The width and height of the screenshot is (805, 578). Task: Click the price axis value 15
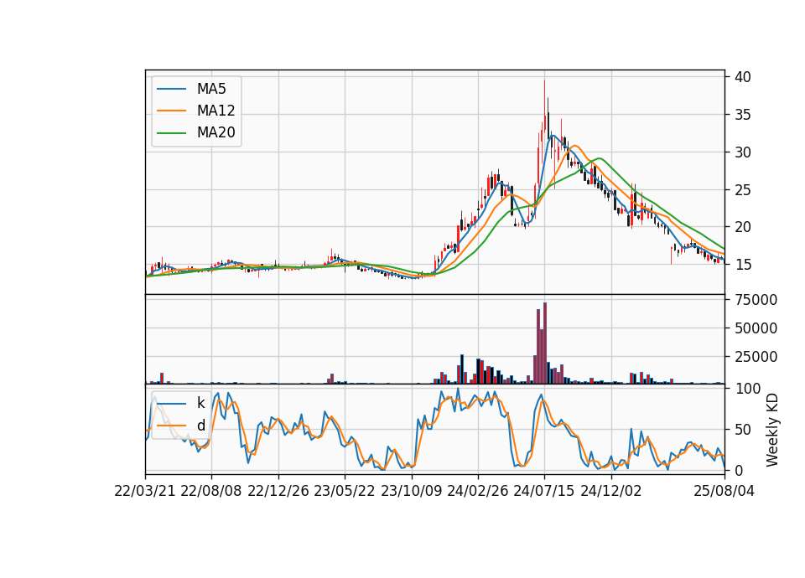tap(742, 265)
